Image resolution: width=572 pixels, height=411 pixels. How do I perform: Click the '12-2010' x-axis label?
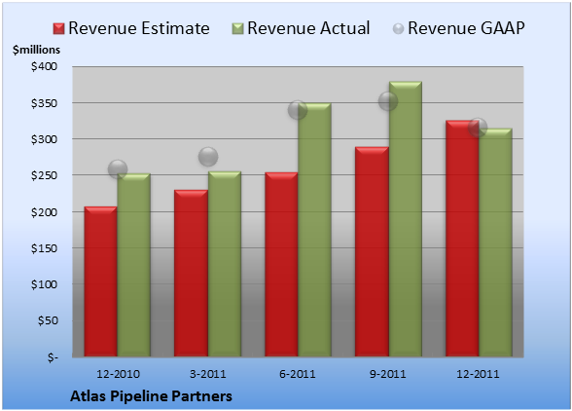[118, 374]
